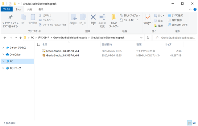Expand the ネットワーク tree node

[x=3, y=68]
